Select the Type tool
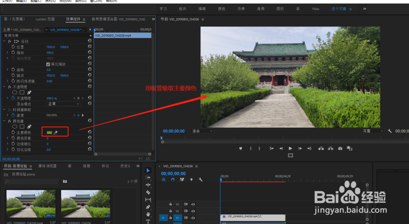Screen dimensions: 409x224 pos(148,221)
